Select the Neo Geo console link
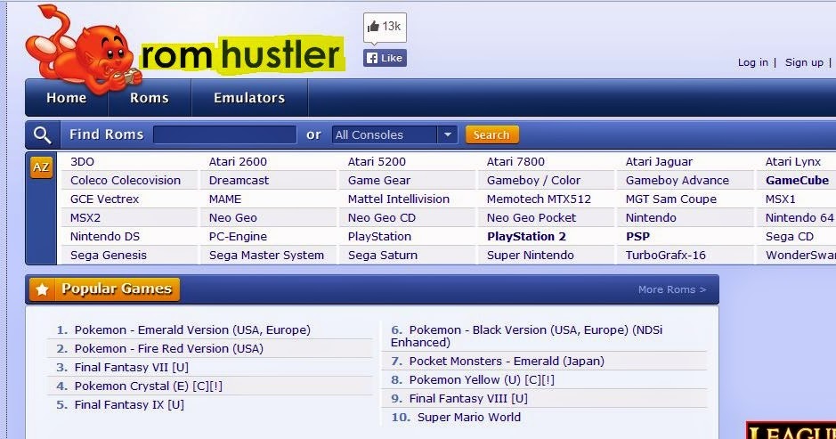This screenshot has height=439, width=836. (233, 217)
